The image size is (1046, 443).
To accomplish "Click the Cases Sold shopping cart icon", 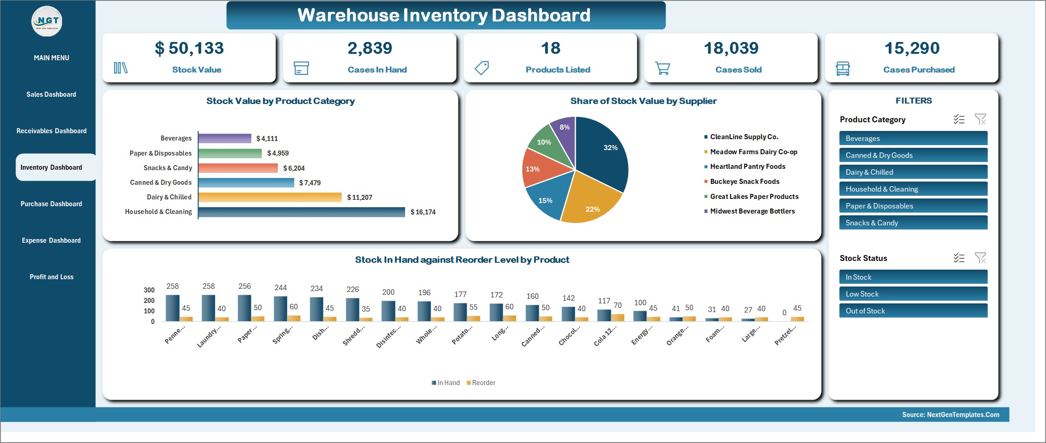I will (x=662, y=68).
